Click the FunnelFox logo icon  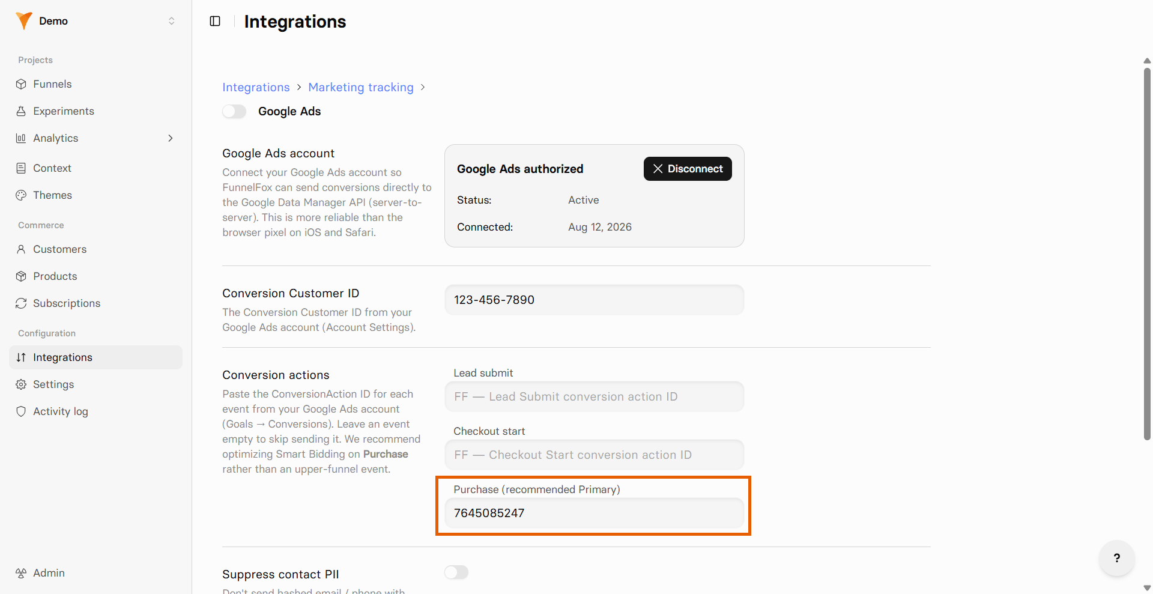point(24,21)
